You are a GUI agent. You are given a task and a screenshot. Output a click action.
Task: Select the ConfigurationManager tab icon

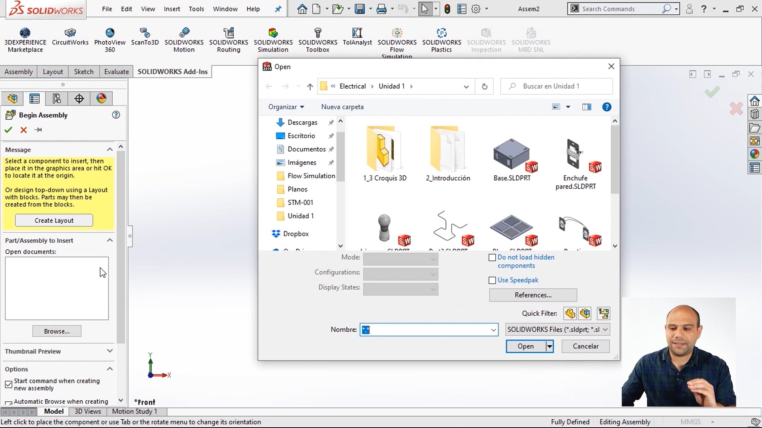[56, 98]
